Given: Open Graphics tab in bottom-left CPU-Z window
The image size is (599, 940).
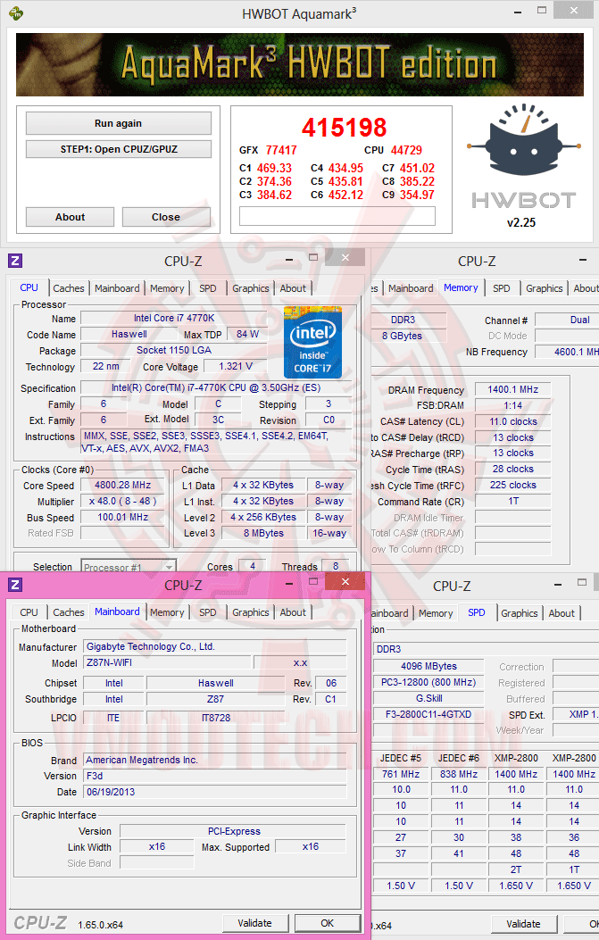Looking at the screenshot, I should (x=251, y=612).
